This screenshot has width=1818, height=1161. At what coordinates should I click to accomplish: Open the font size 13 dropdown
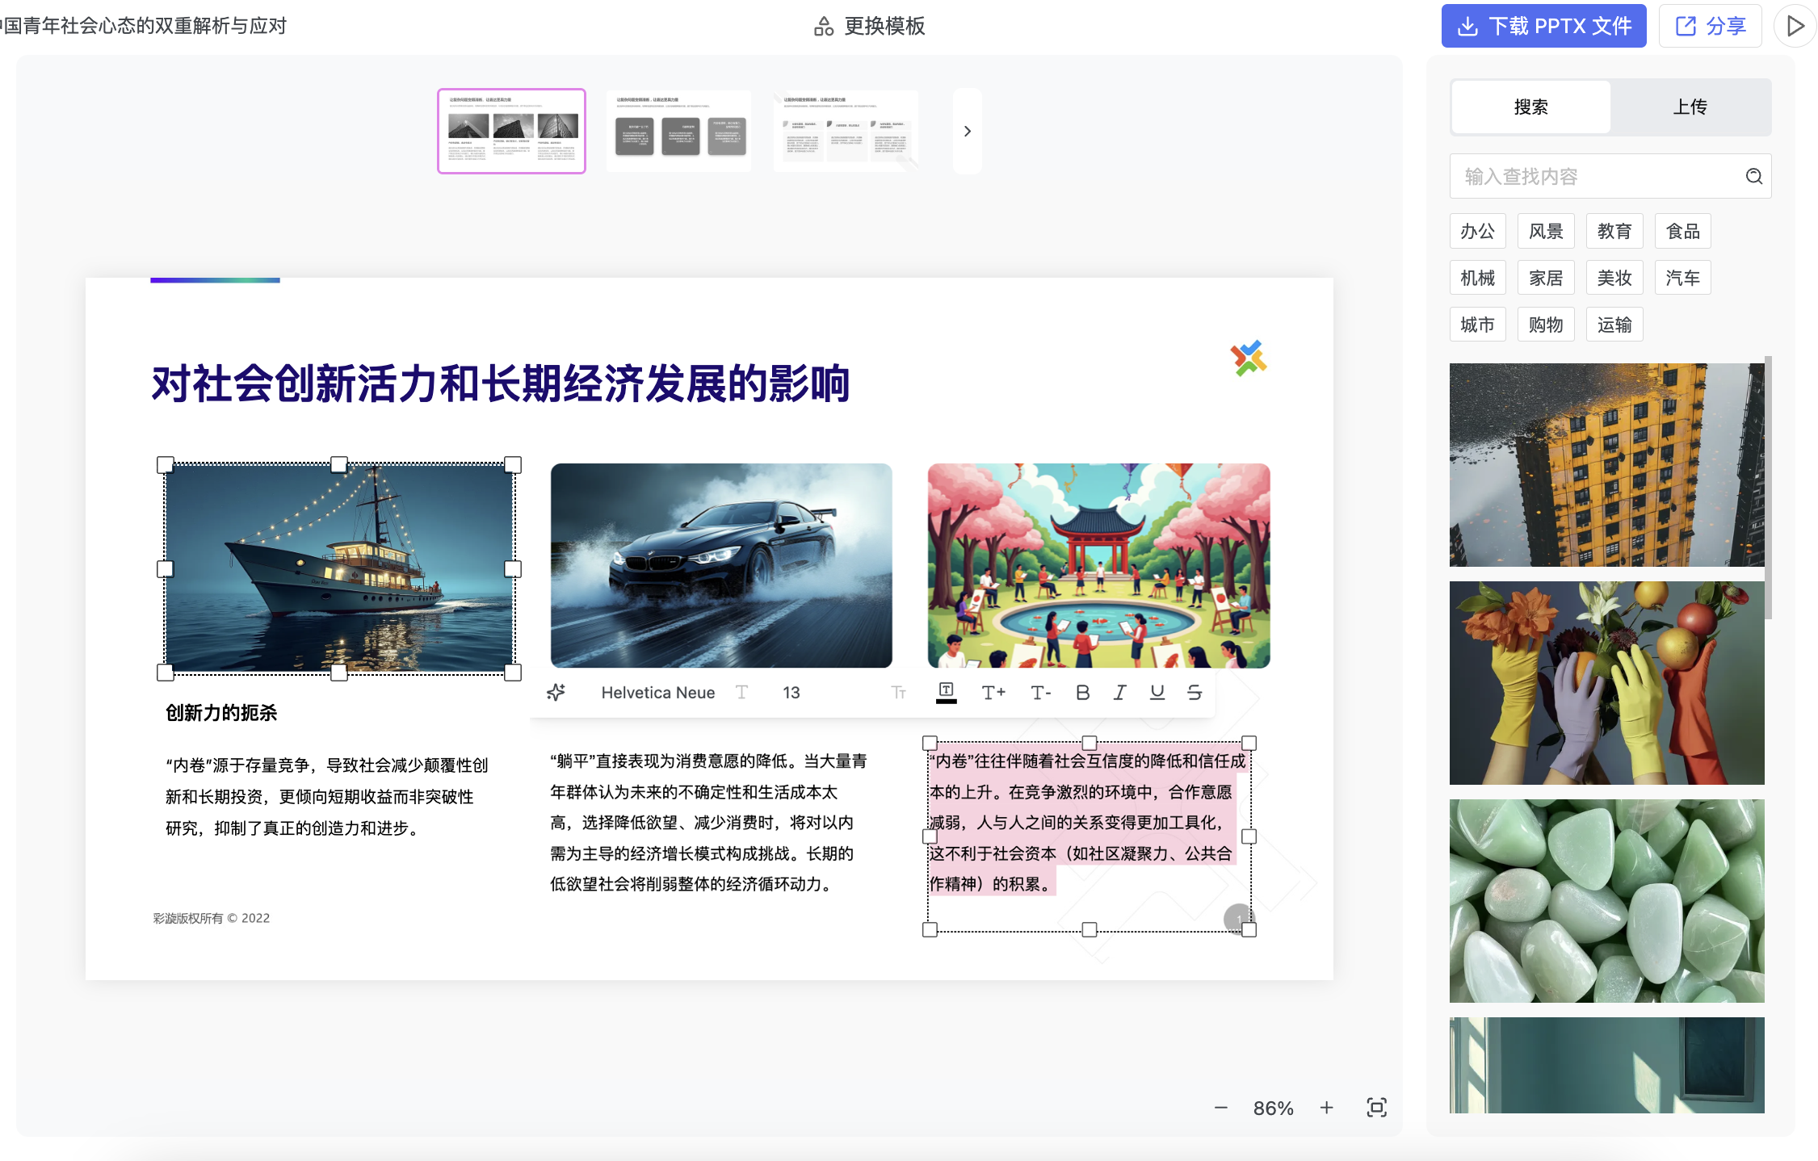pyautogui.click(x=791, y=693)
